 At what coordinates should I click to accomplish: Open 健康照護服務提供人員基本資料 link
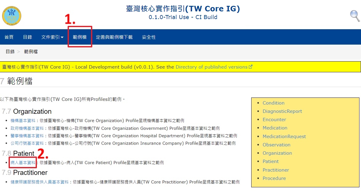(39, 182)
